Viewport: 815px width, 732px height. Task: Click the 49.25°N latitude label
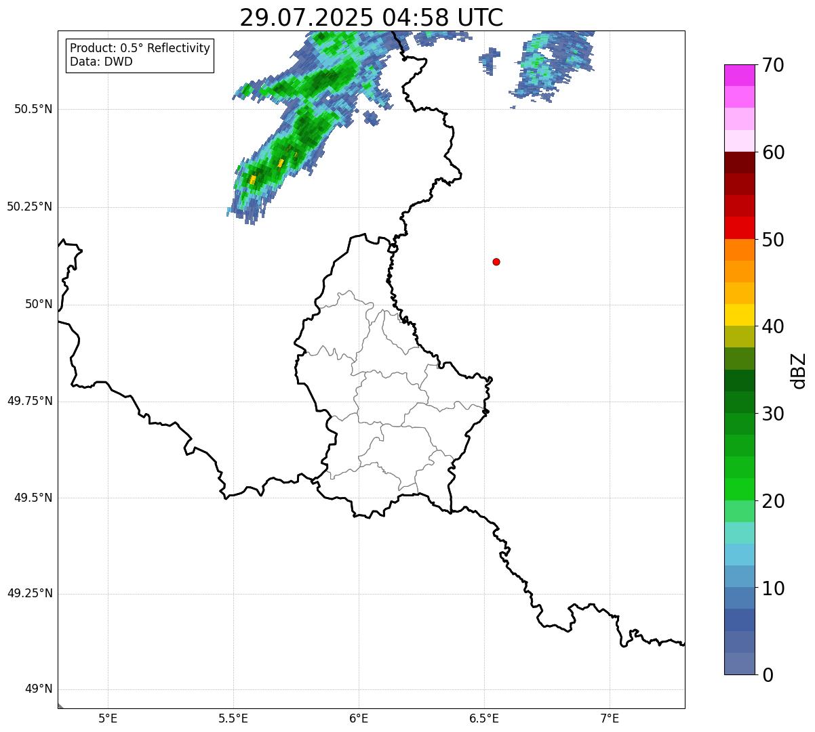(x=30, y=593)
